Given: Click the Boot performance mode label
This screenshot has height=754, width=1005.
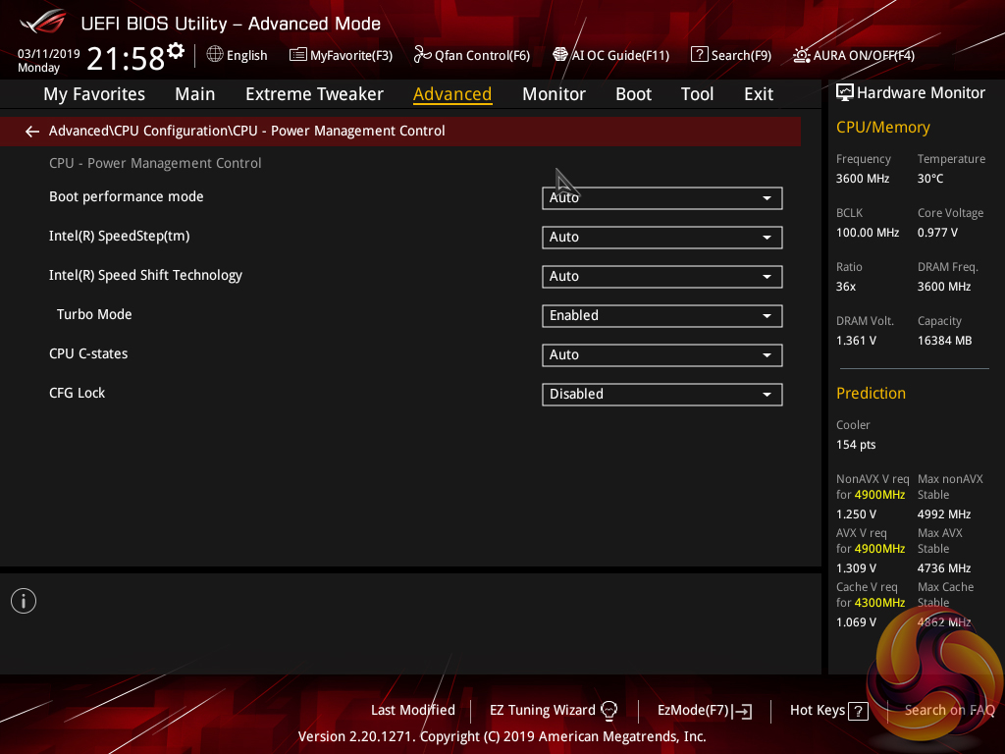Looking at the screenshot, I should [x=127, y=196].
